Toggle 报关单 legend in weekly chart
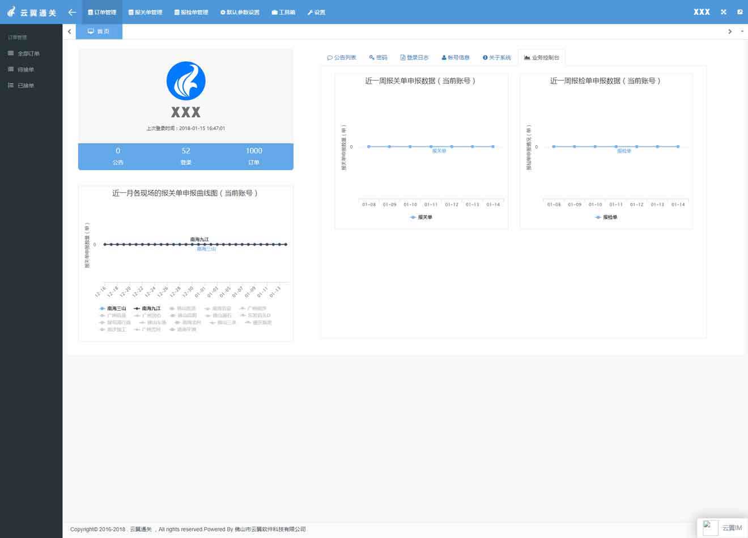 (421, 217)
